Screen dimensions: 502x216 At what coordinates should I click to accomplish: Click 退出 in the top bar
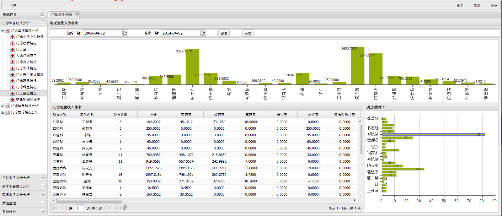coord(494,5)
